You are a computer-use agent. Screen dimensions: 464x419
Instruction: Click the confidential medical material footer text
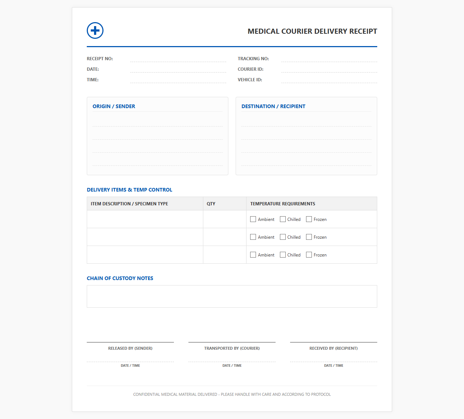pyautogui.click(x=232, y=394)
